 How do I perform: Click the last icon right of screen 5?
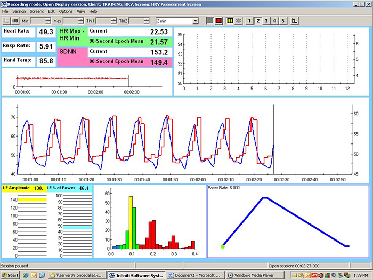coord(294,20)
